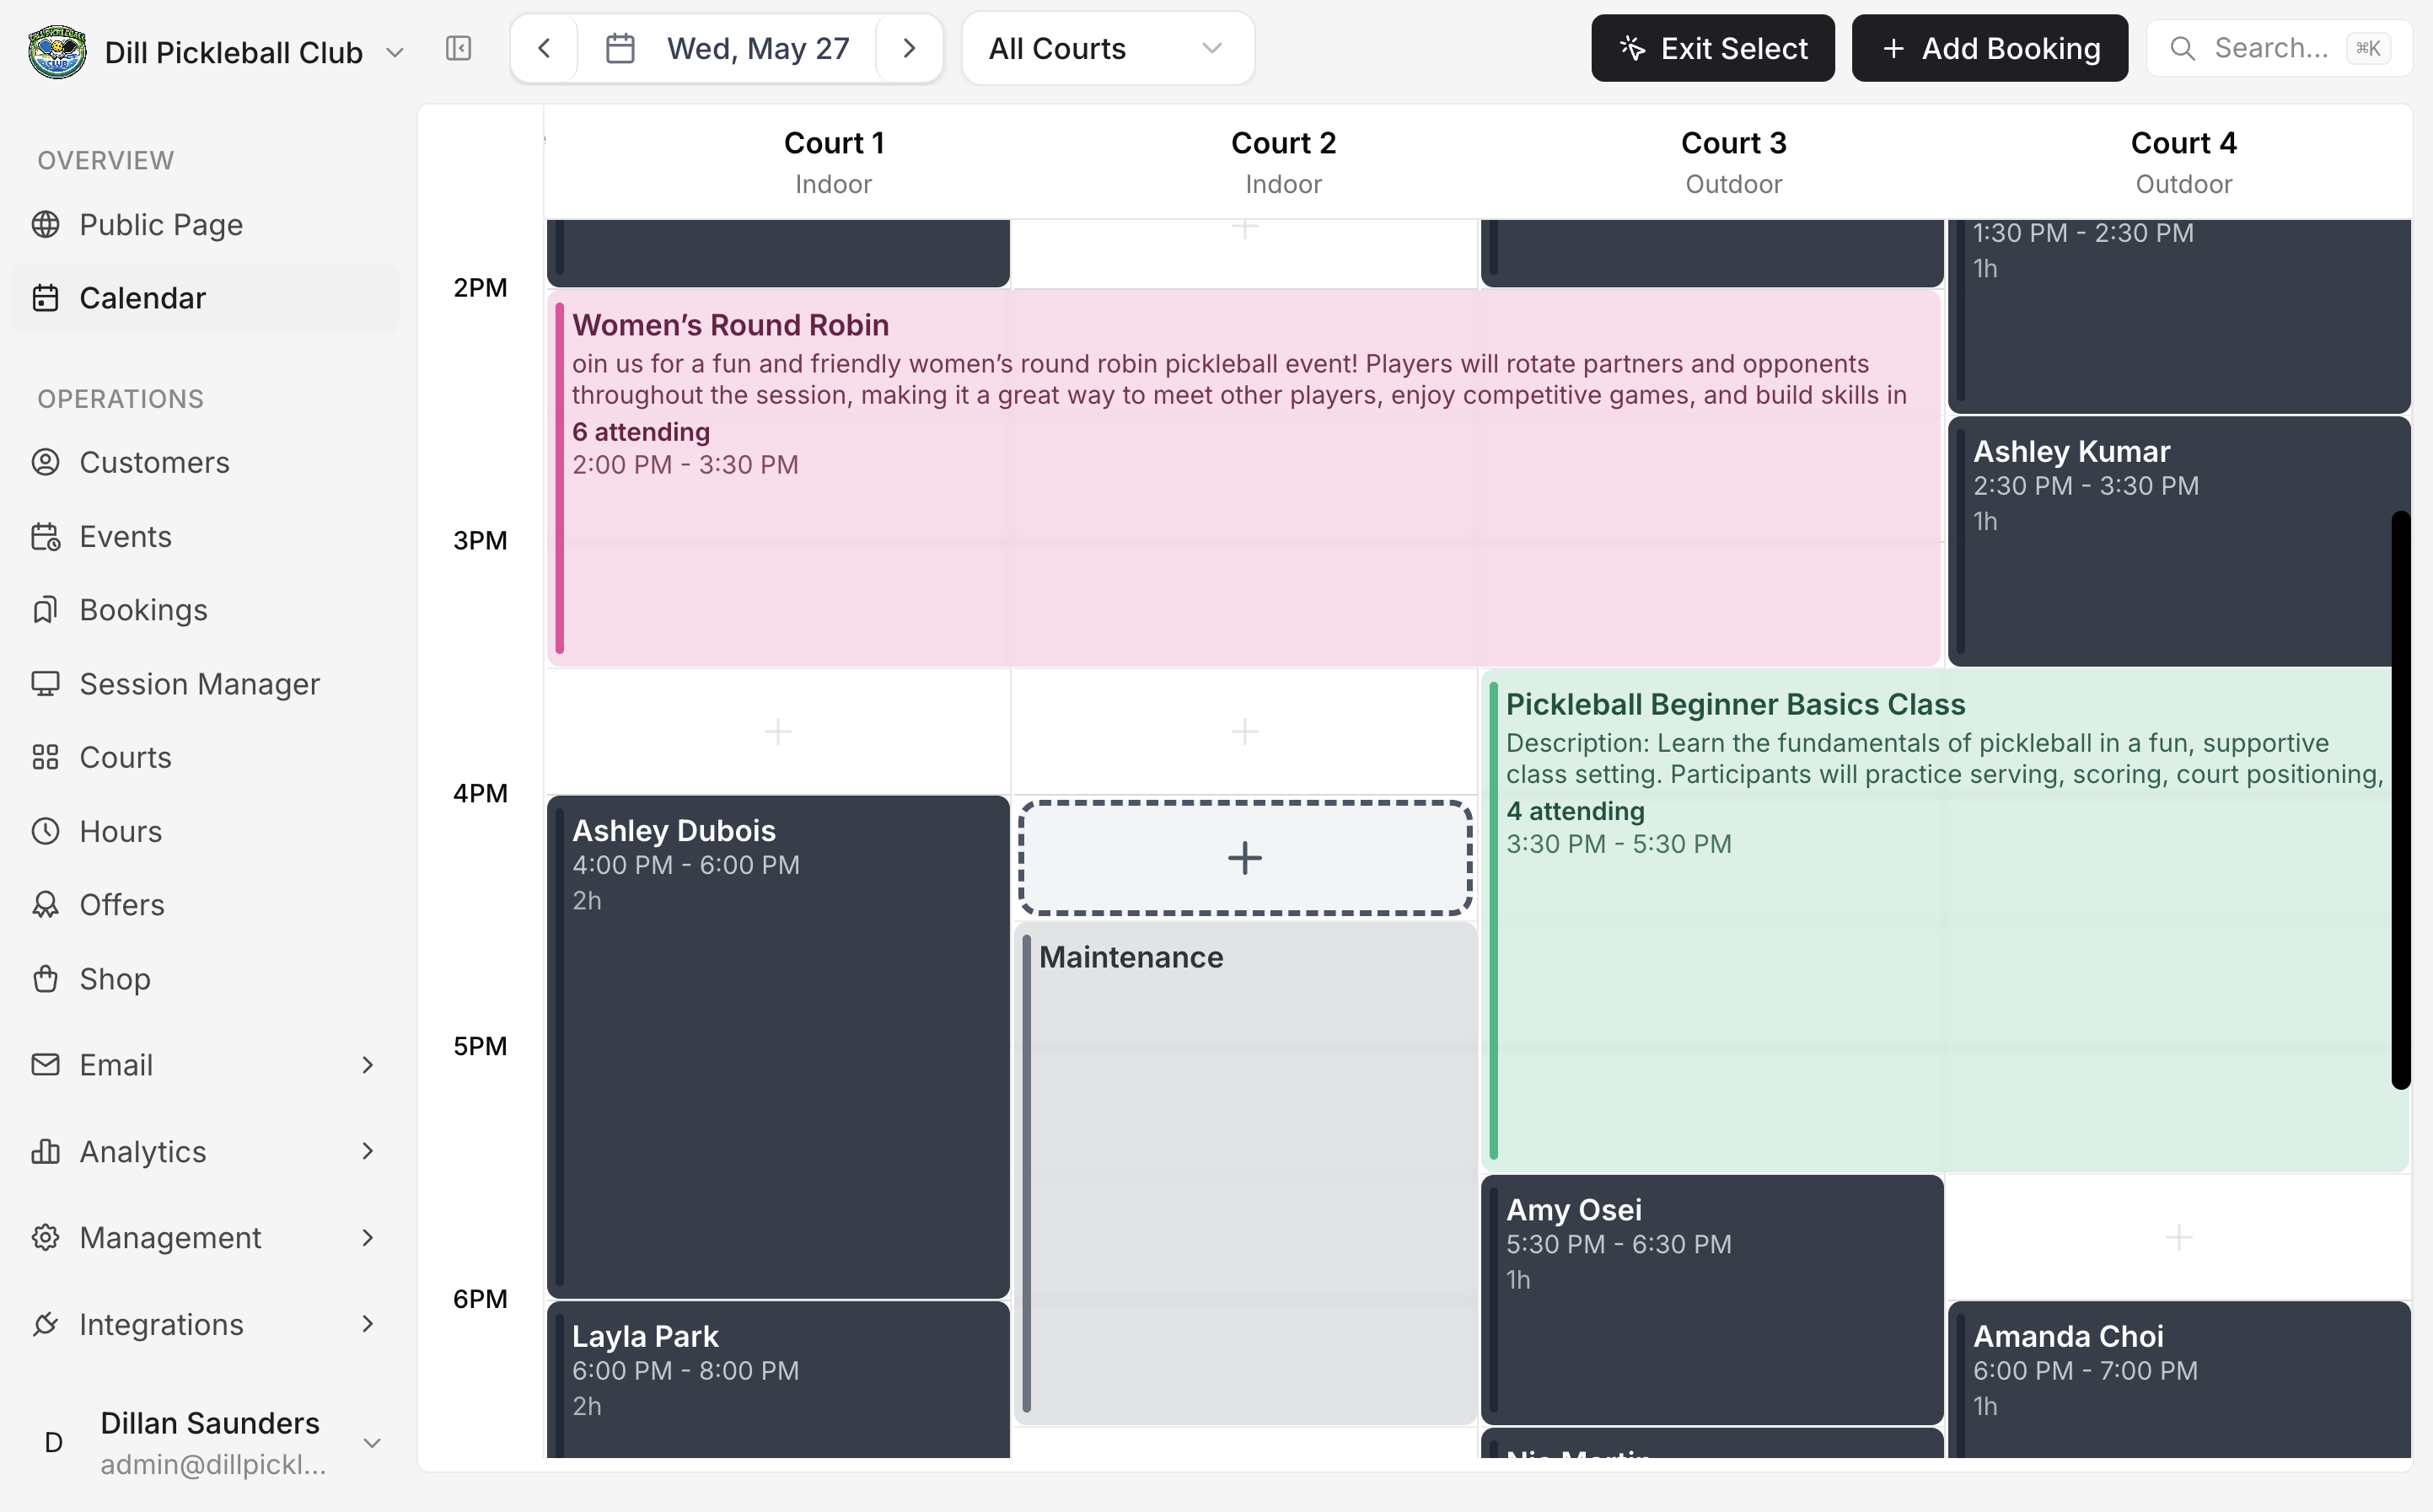Viewport: 2433px width, 1512px height.
Task: Open Layla Park 6:00 PM booking
Action: pos(778,1380)
